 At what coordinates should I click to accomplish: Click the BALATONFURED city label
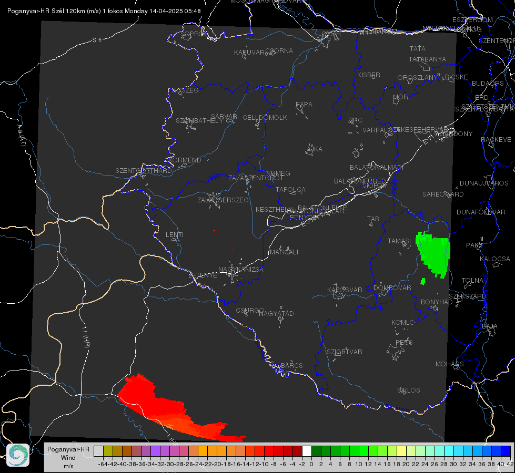360,181
